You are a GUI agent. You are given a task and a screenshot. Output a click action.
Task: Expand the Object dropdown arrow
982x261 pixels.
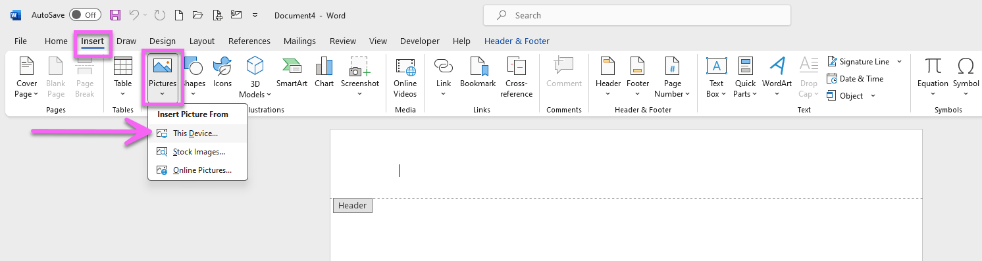tap(873, 96)
